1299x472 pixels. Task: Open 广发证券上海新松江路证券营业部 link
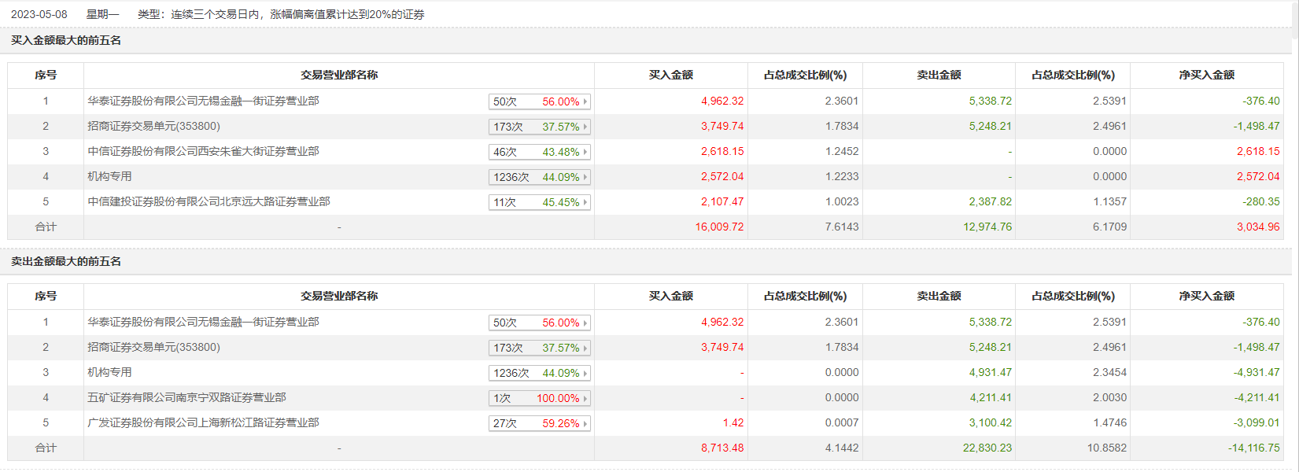click(203, 423)
